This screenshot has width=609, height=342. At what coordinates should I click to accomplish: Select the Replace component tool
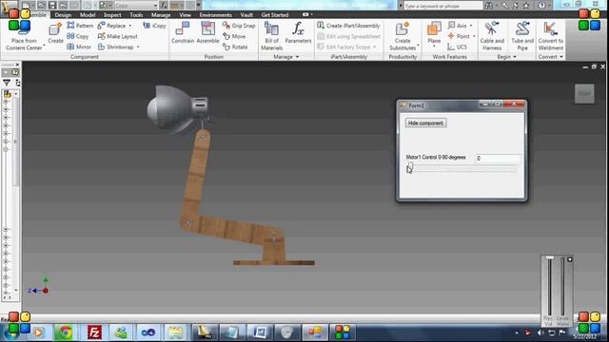112,26
